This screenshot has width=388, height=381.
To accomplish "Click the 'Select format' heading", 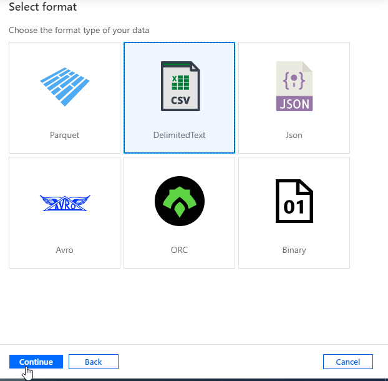I will tap(42, 7).
